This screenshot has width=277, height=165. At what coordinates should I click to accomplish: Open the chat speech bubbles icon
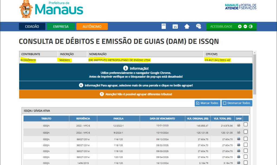(199, 26)
